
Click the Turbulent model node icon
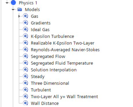coord(25,90)
